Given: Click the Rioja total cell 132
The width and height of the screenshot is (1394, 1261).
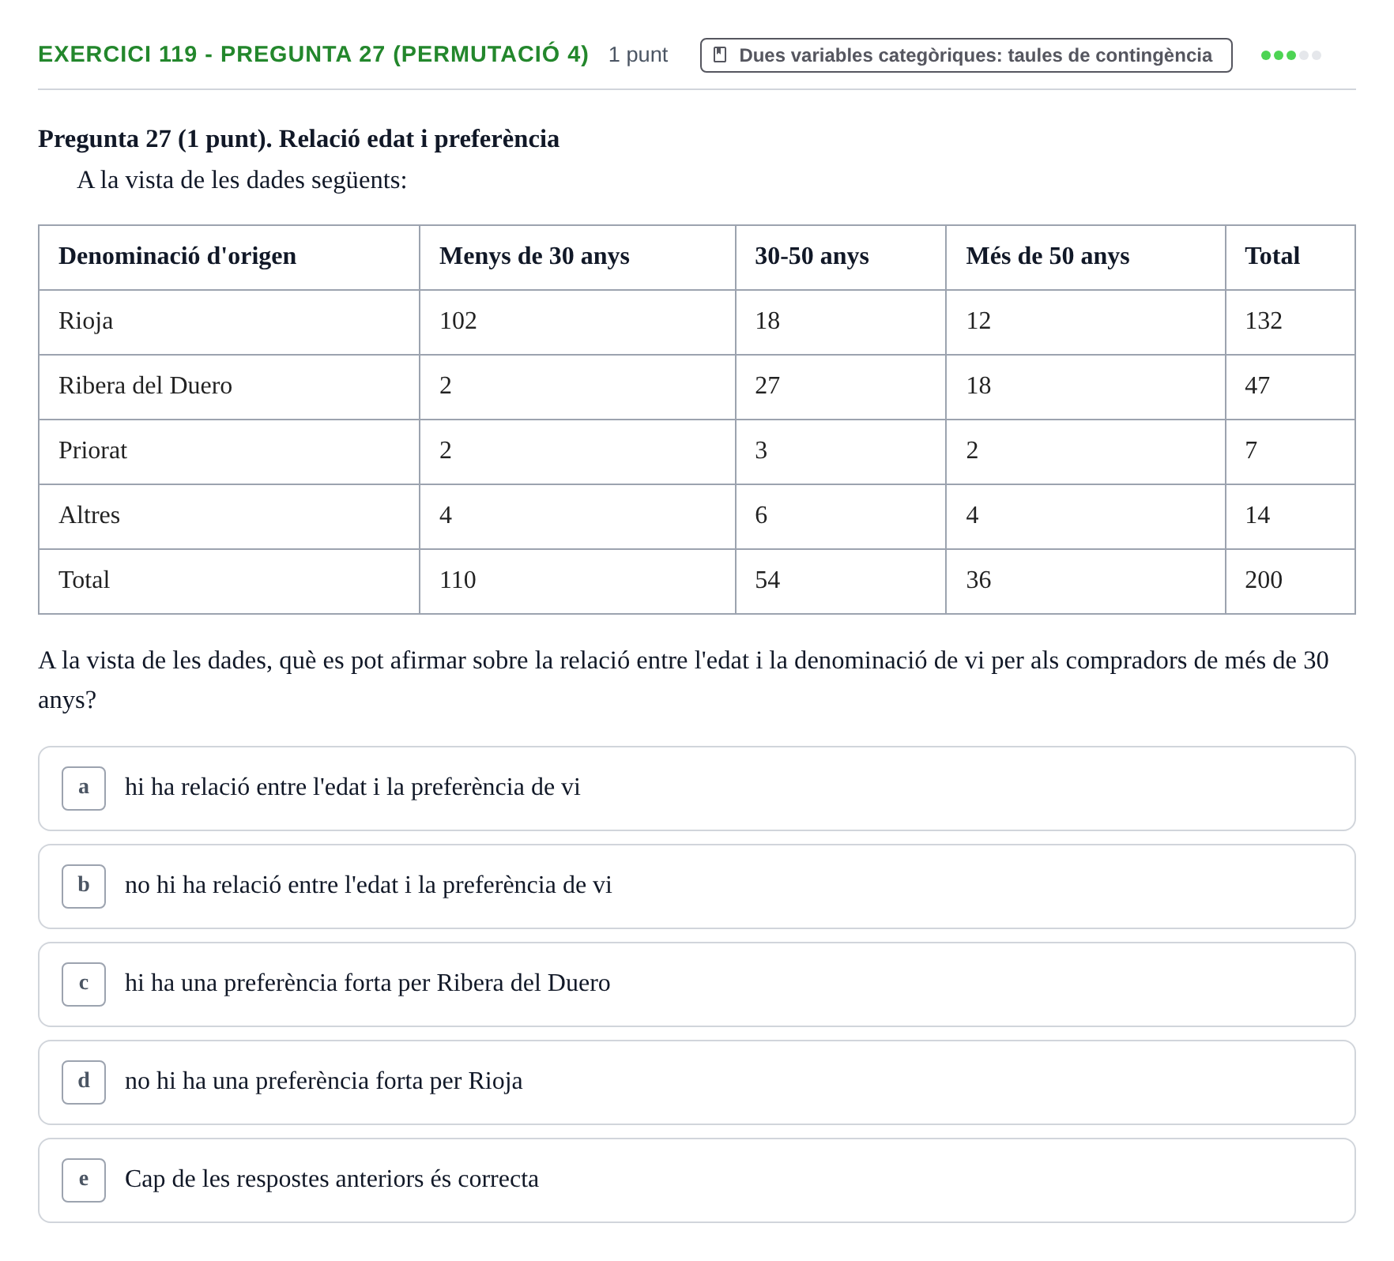Looking at the screenshot, I should [x=1290, y=322].
